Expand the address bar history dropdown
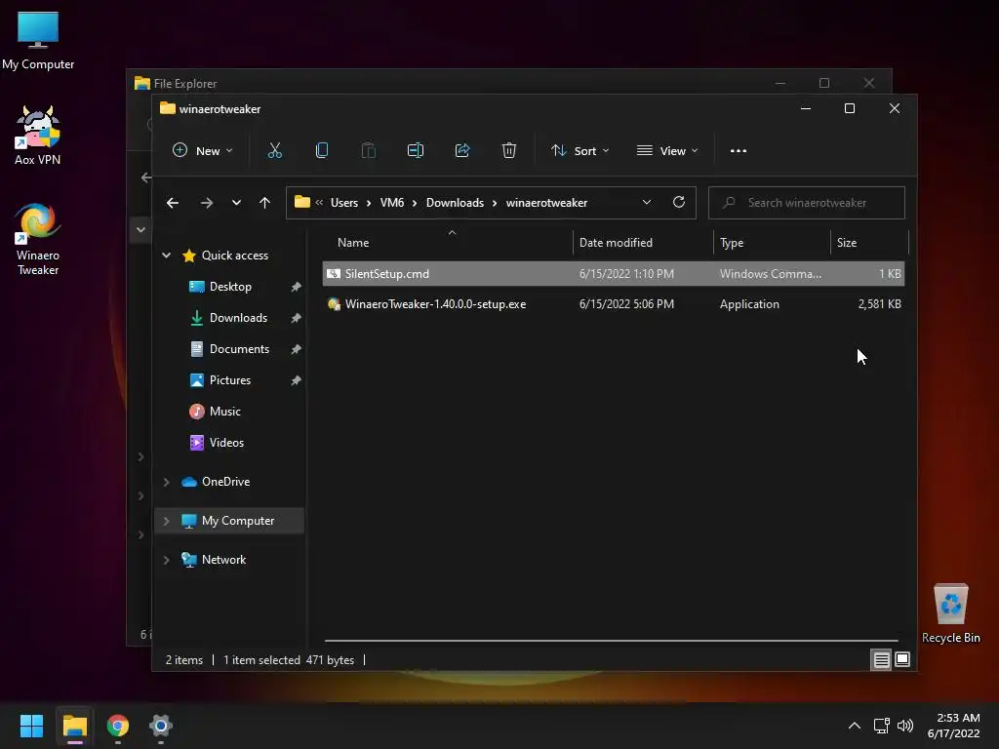This screenshot has height=749, width=999. [x=647, y=202]
